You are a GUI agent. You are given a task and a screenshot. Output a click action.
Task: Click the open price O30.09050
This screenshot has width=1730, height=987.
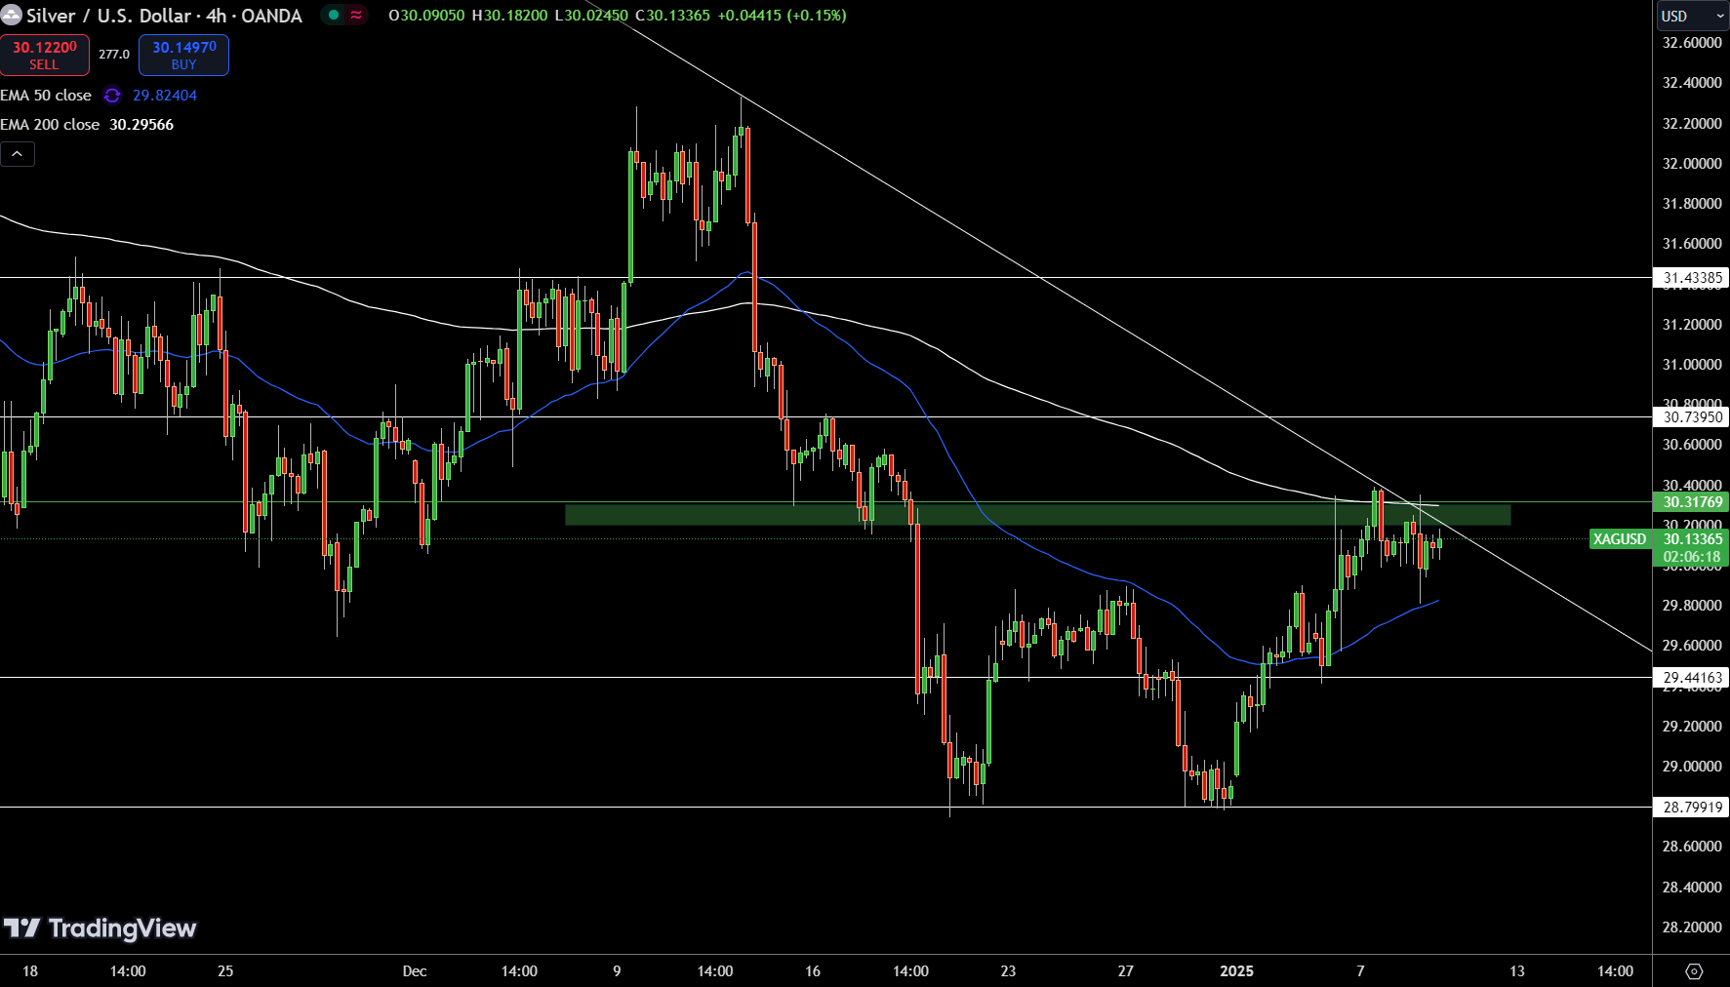(x=426, y=16)
